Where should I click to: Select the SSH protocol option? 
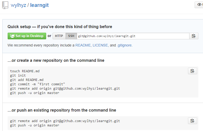pyautogui.click(x=71, y=36)
